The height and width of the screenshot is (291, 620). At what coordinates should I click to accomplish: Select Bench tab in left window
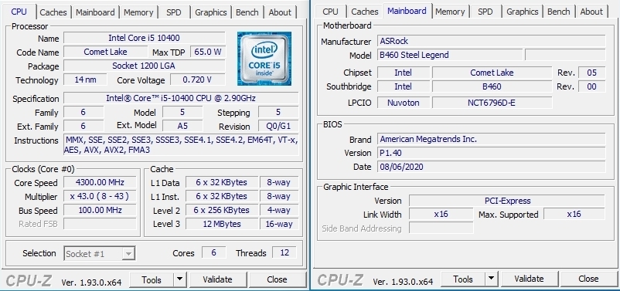point(247,12)
